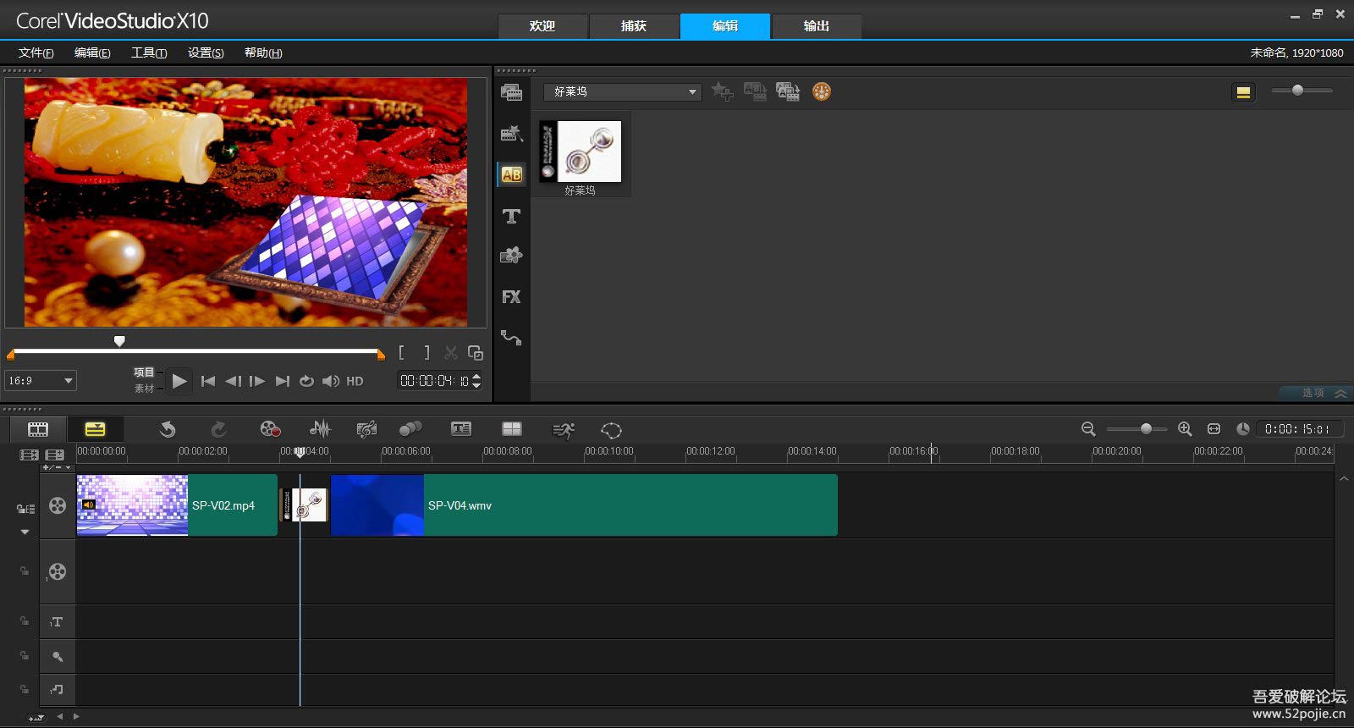Viewport: 1354px width, 728px height.
Task: Open the Motion Tracking runner icon
Action: [x=563, y=430]
